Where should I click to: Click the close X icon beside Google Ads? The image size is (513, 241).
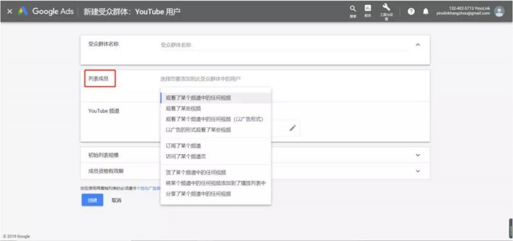point(10,11)
